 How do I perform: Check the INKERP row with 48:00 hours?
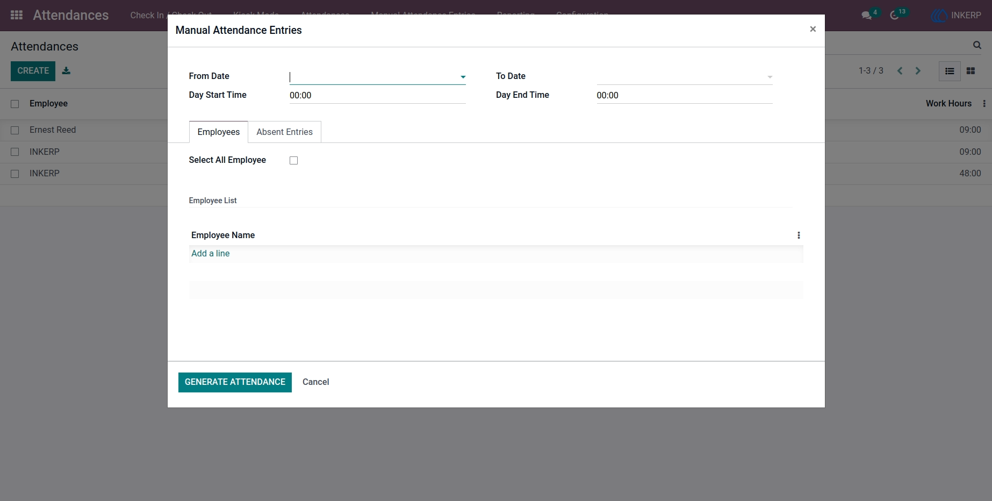click(15, 174)
